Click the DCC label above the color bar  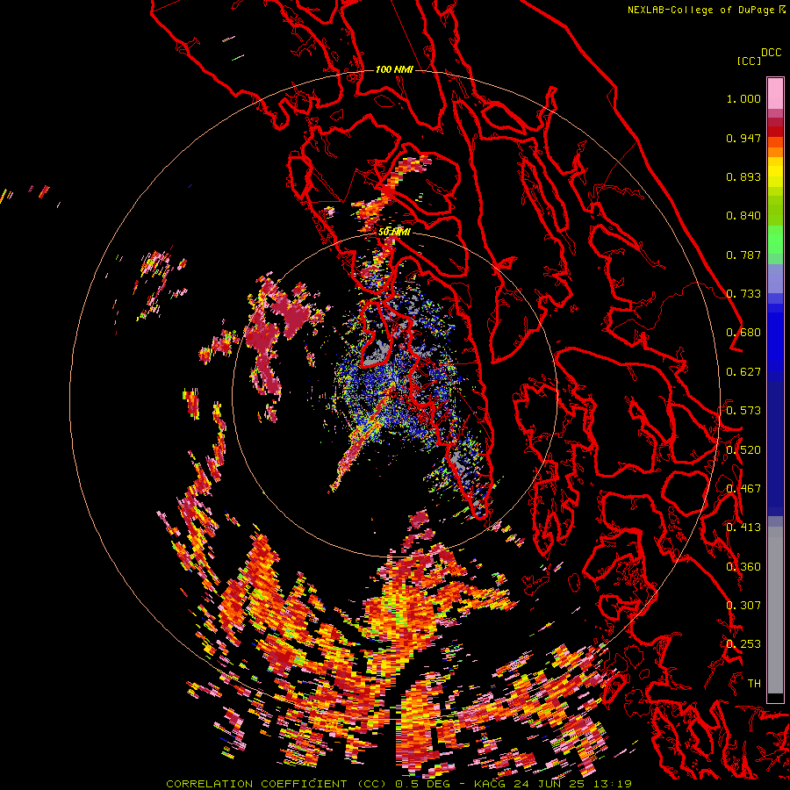pyautogui.click(x=771, y=53)
